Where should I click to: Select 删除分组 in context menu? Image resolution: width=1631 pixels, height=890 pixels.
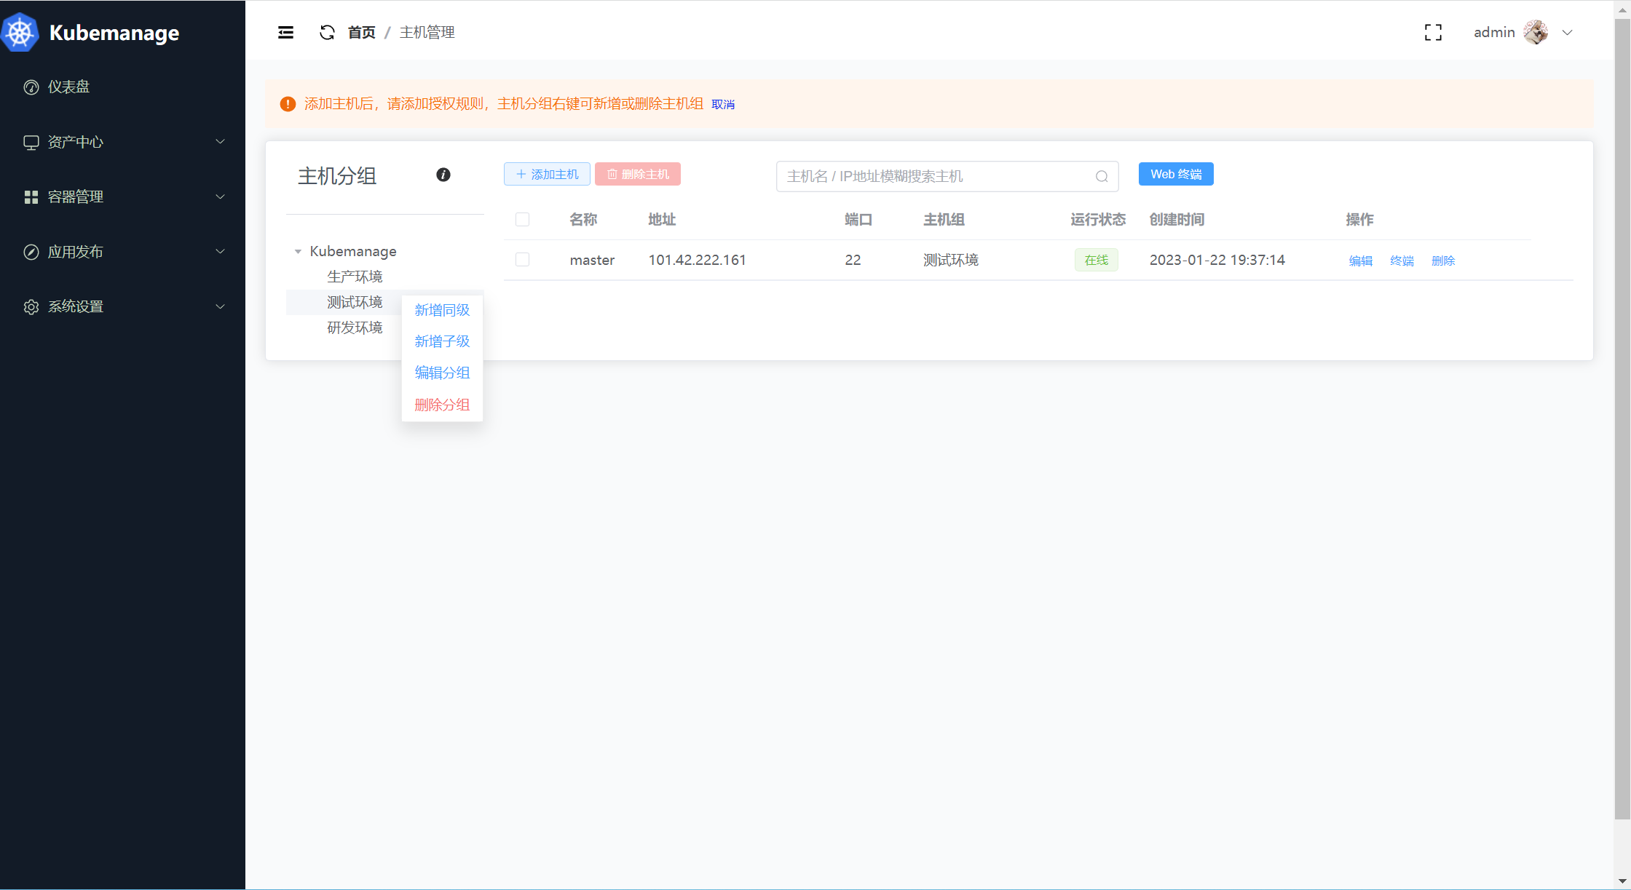pos(442,405)
